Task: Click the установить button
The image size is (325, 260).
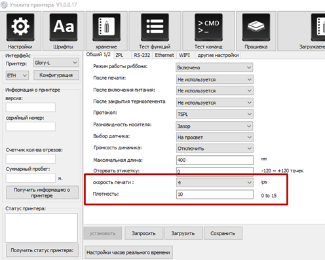Action: pyautogui.click(x=103, y=233)
